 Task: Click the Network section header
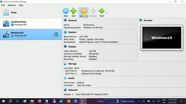coord(73,90)
